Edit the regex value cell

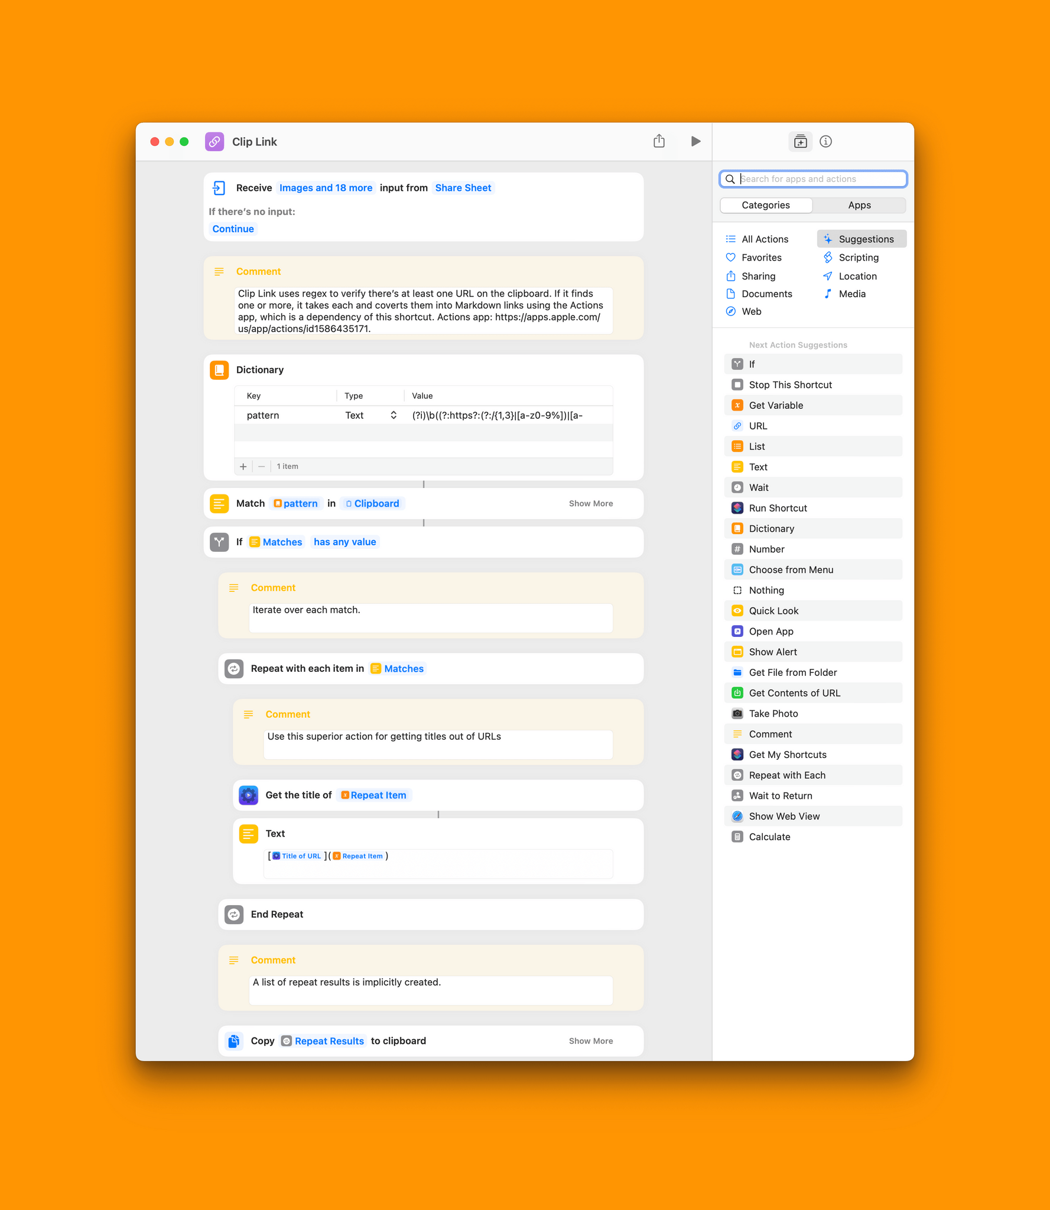pyautogui.click(x=508, y=415)
